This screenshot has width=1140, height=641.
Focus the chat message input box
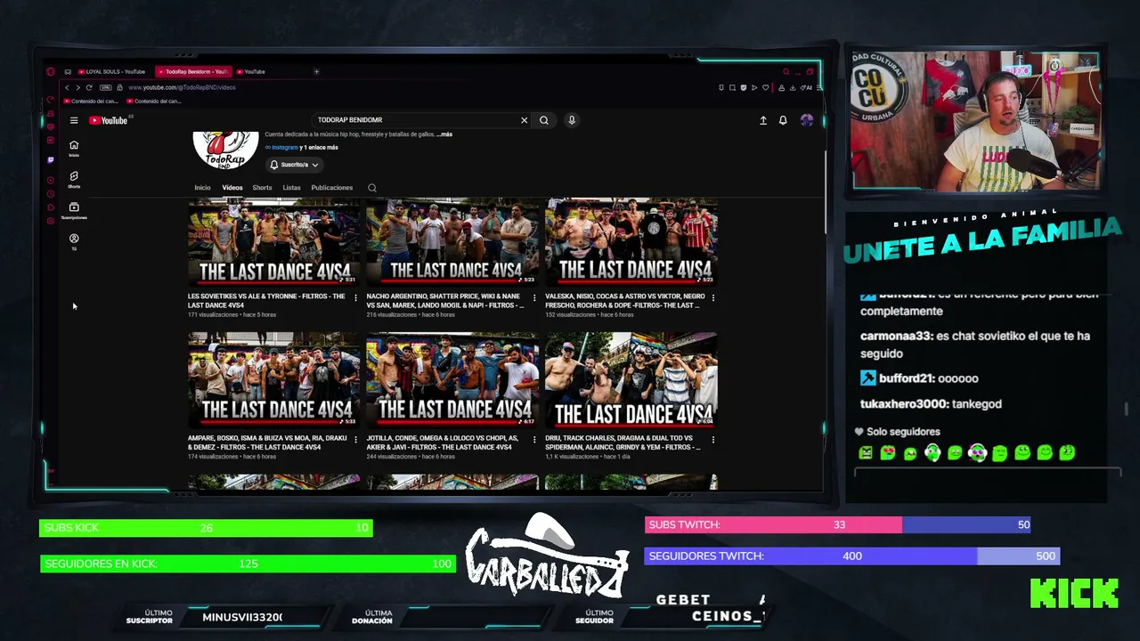tap(987, 474)
